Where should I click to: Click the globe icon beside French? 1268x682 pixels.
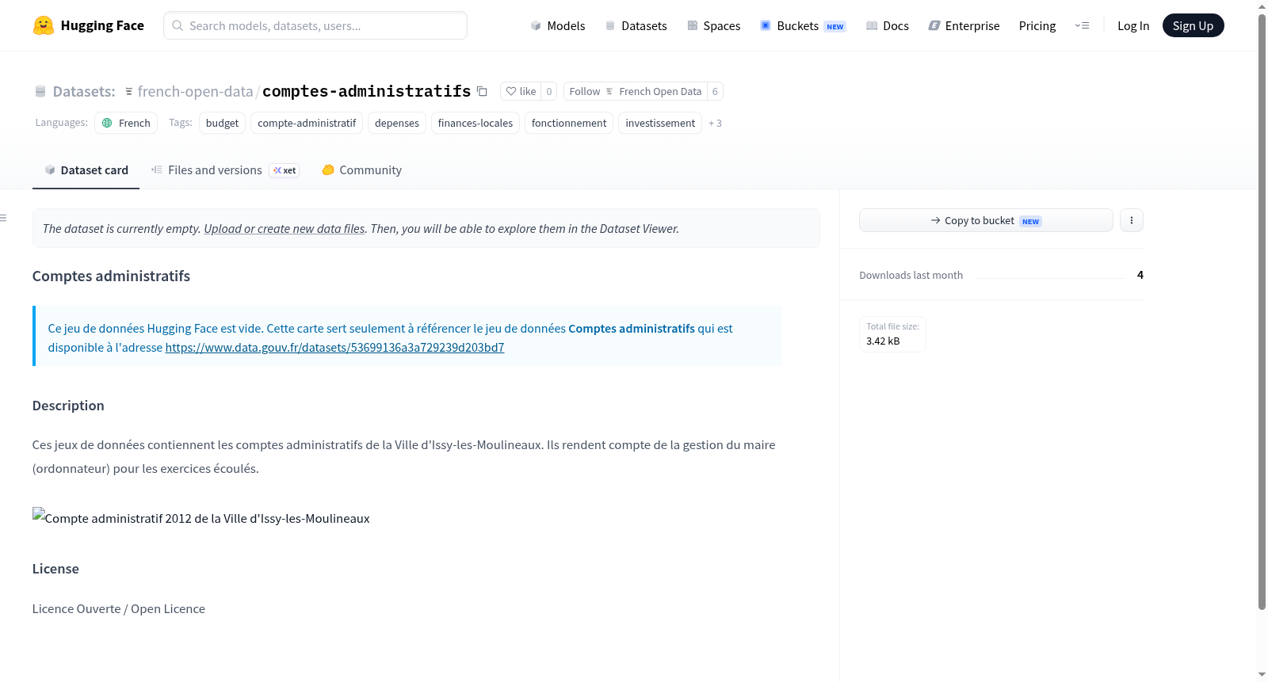point(107,123)
